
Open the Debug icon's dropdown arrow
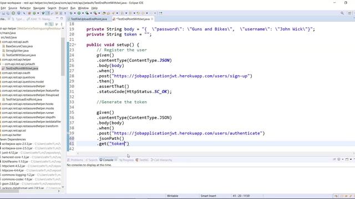click(74, 13)
